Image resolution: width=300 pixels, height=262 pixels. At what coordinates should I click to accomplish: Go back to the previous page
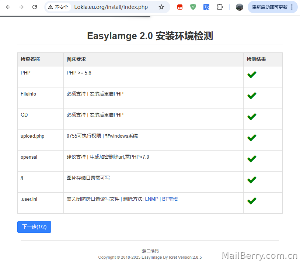pos(8,7)
